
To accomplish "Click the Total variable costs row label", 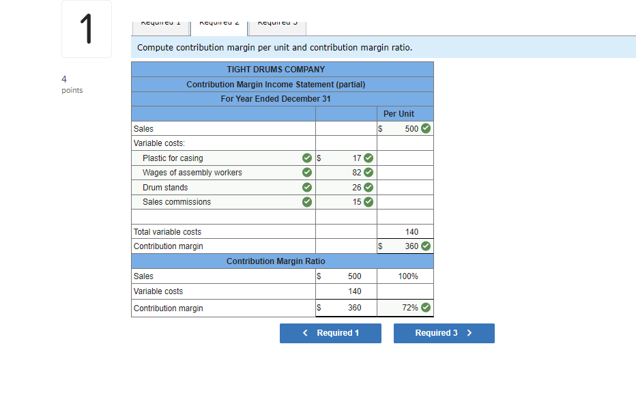I will click(167, 231).
